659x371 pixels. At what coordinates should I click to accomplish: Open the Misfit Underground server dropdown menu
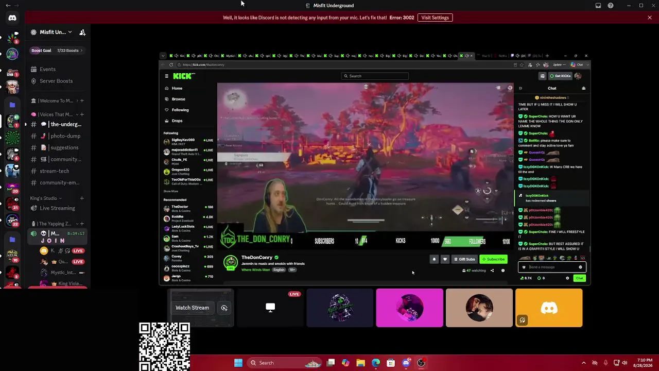click(51, 32)
